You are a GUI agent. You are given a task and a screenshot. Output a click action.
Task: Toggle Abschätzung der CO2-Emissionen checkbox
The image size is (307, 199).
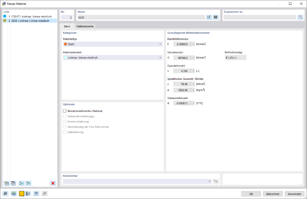[x=65, y=127]
